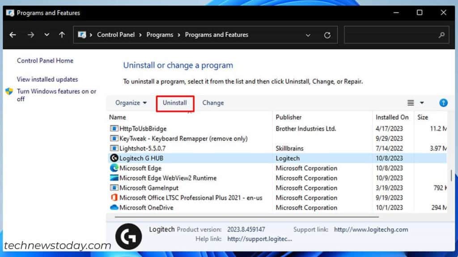Image resolution: width=458 pixels, height=257 pixels.
Task: Click the Lightshot program icon
Action: (114, 148)
